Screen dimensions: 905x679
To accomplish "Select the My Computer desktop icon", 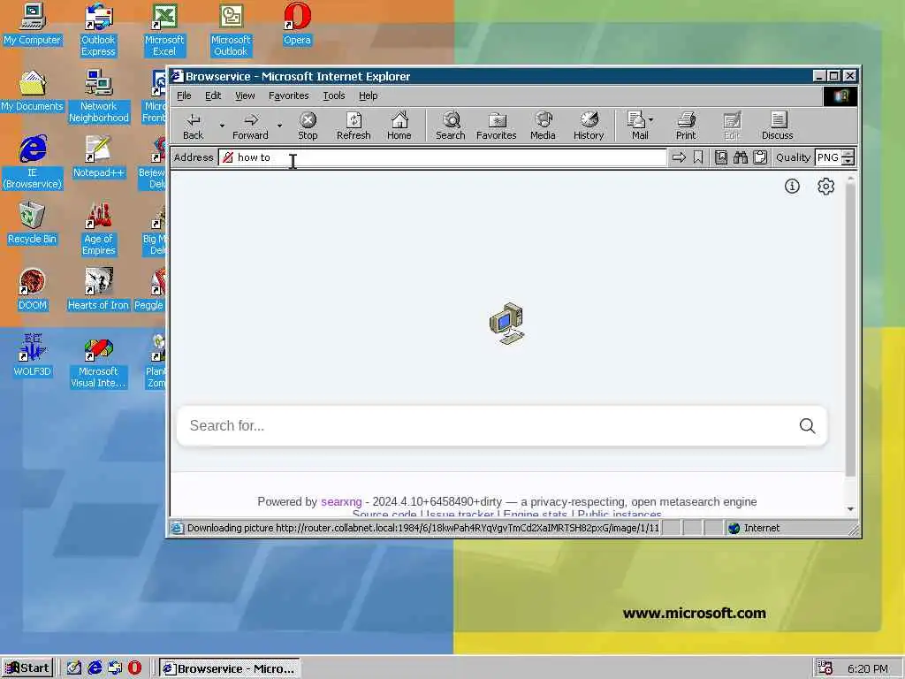I will pos(33,24).
